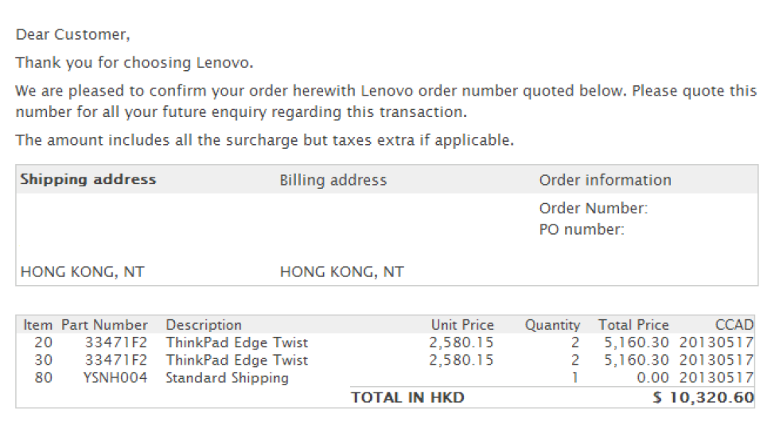Click part number YSNH004
Screen dimensions: 767x430
(115, 377)
